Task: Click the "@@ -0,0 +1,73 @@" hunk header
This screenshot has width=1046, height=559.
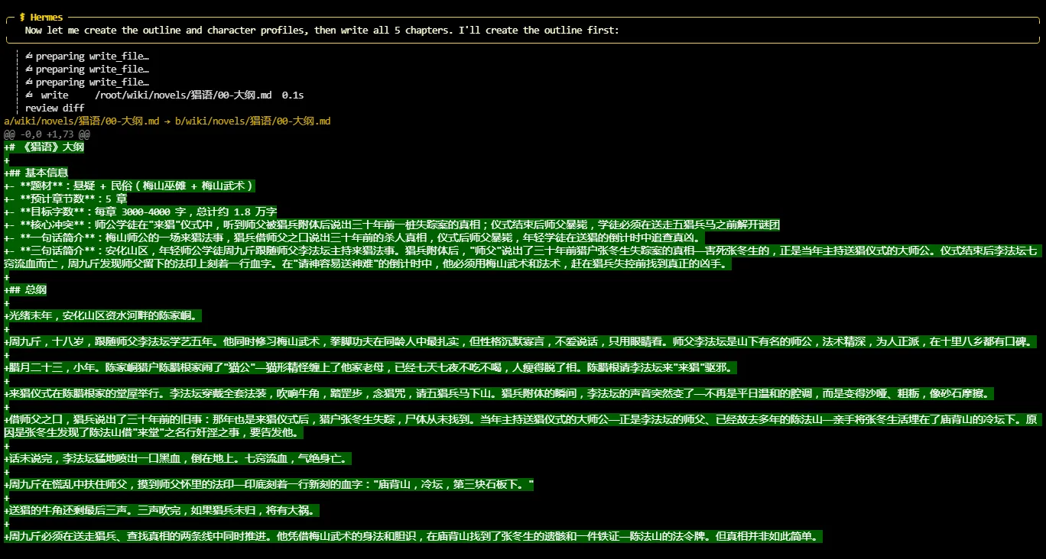Action: pos(47,134)
